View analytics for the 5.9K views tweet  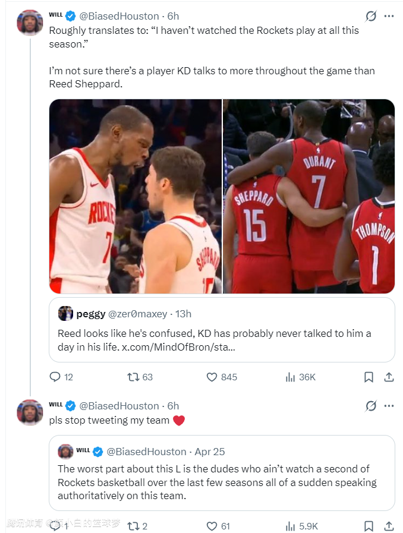pyautogui.click(x=291, y=526)
